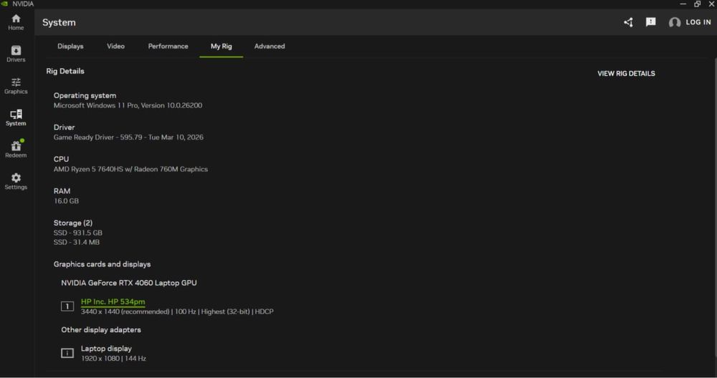Click the Laptop display label
This screenshot has width=717, height=378.
pyautogui.click(x=106, y=349)
